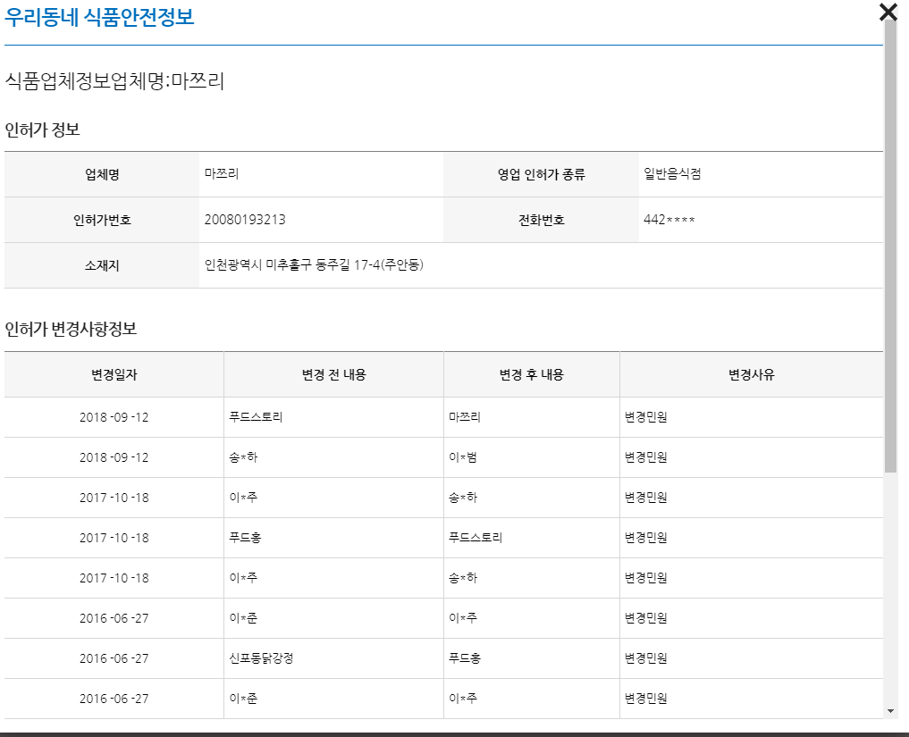909x737 pixels.
Task: Click the 변경 전 내용 column header
Action: tap(334, 375)
